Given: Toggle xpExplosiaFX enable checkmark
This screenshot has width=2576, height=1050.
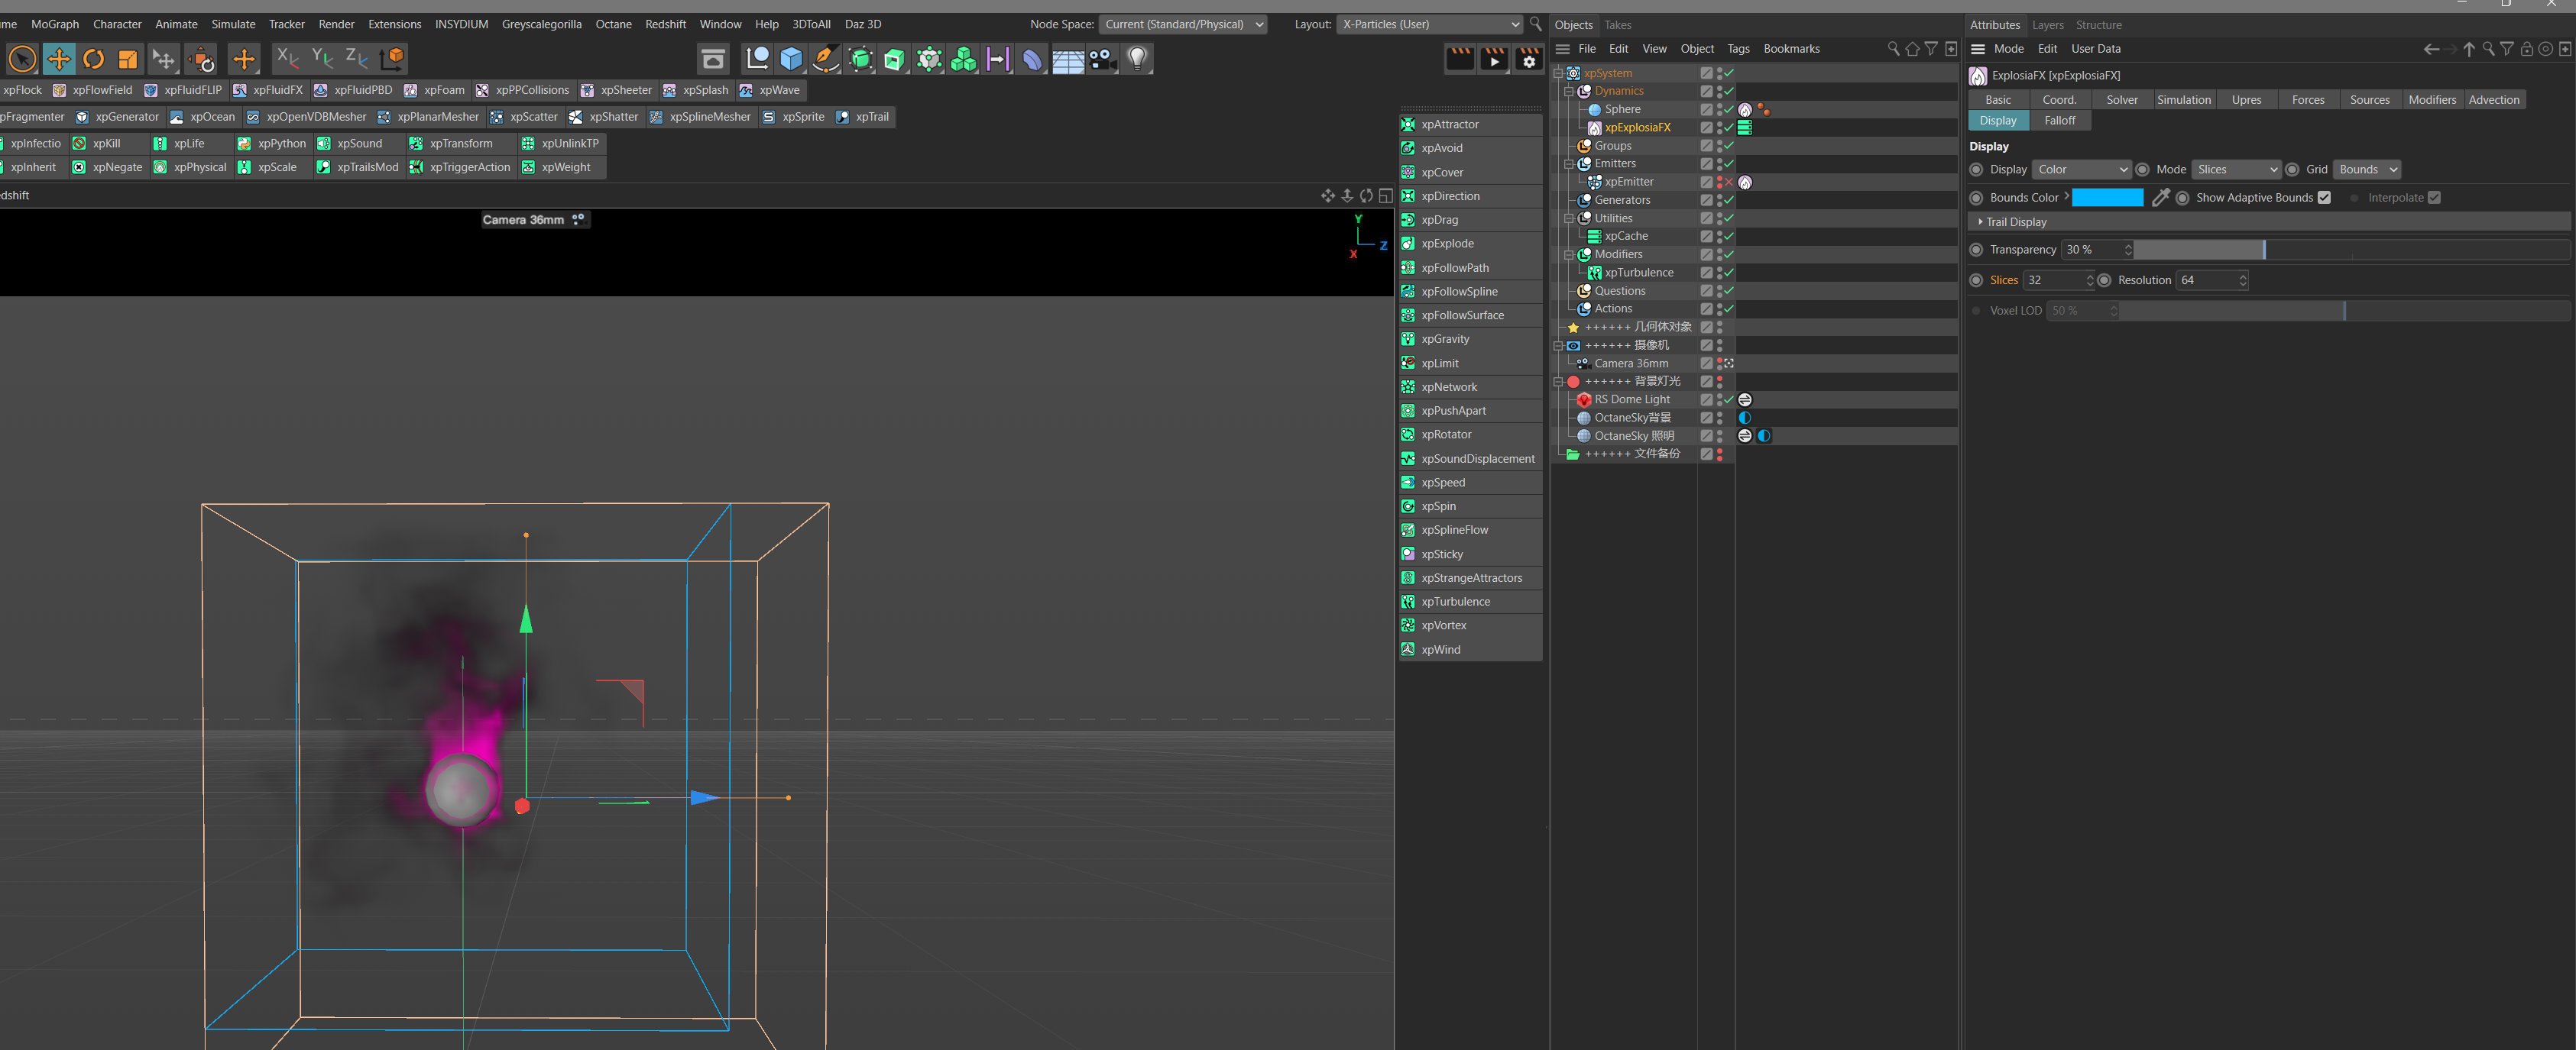Looking at the screenshot, I should [x=1729, y=128].
